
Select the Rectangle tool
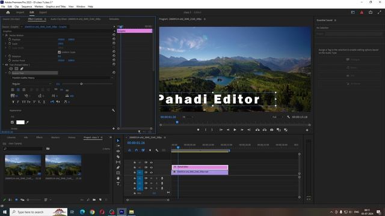(x=118, y=173)
